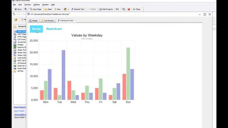Viewport: 228px width, 128px height.
Task: Click the Web Projects panel title icon
Action: [x=14, y=14]
